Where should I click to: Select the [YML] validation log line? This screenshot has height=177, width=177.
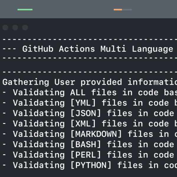pos(88,103)
